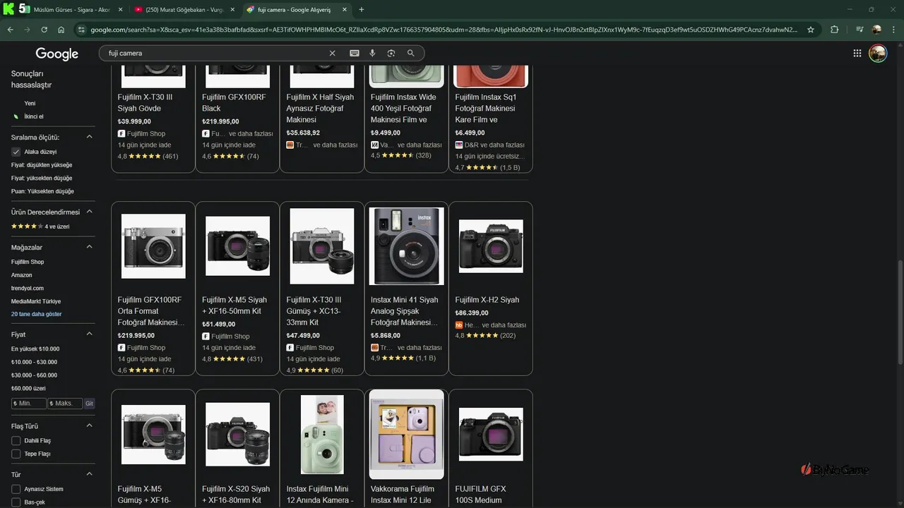Open Chrome profile avatar in toolbar
The height and width of the screenshot is (508, 904).
tap(876, 30)
